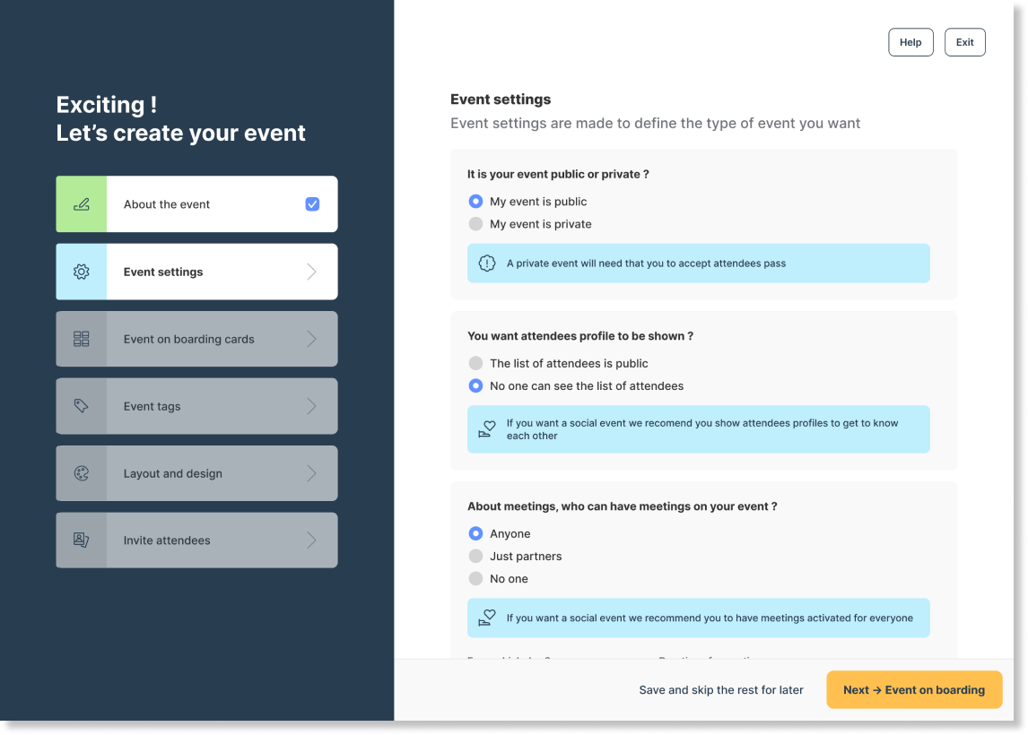Expand the Event tags step chevron
The height and width of the screenshot is (735, 1028).
[x=312, y=406]
